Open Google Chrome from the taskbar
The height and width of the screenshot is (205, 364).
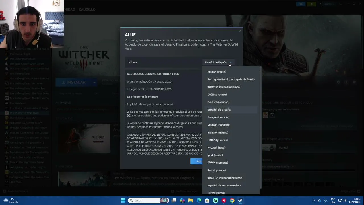pos(232,200)
